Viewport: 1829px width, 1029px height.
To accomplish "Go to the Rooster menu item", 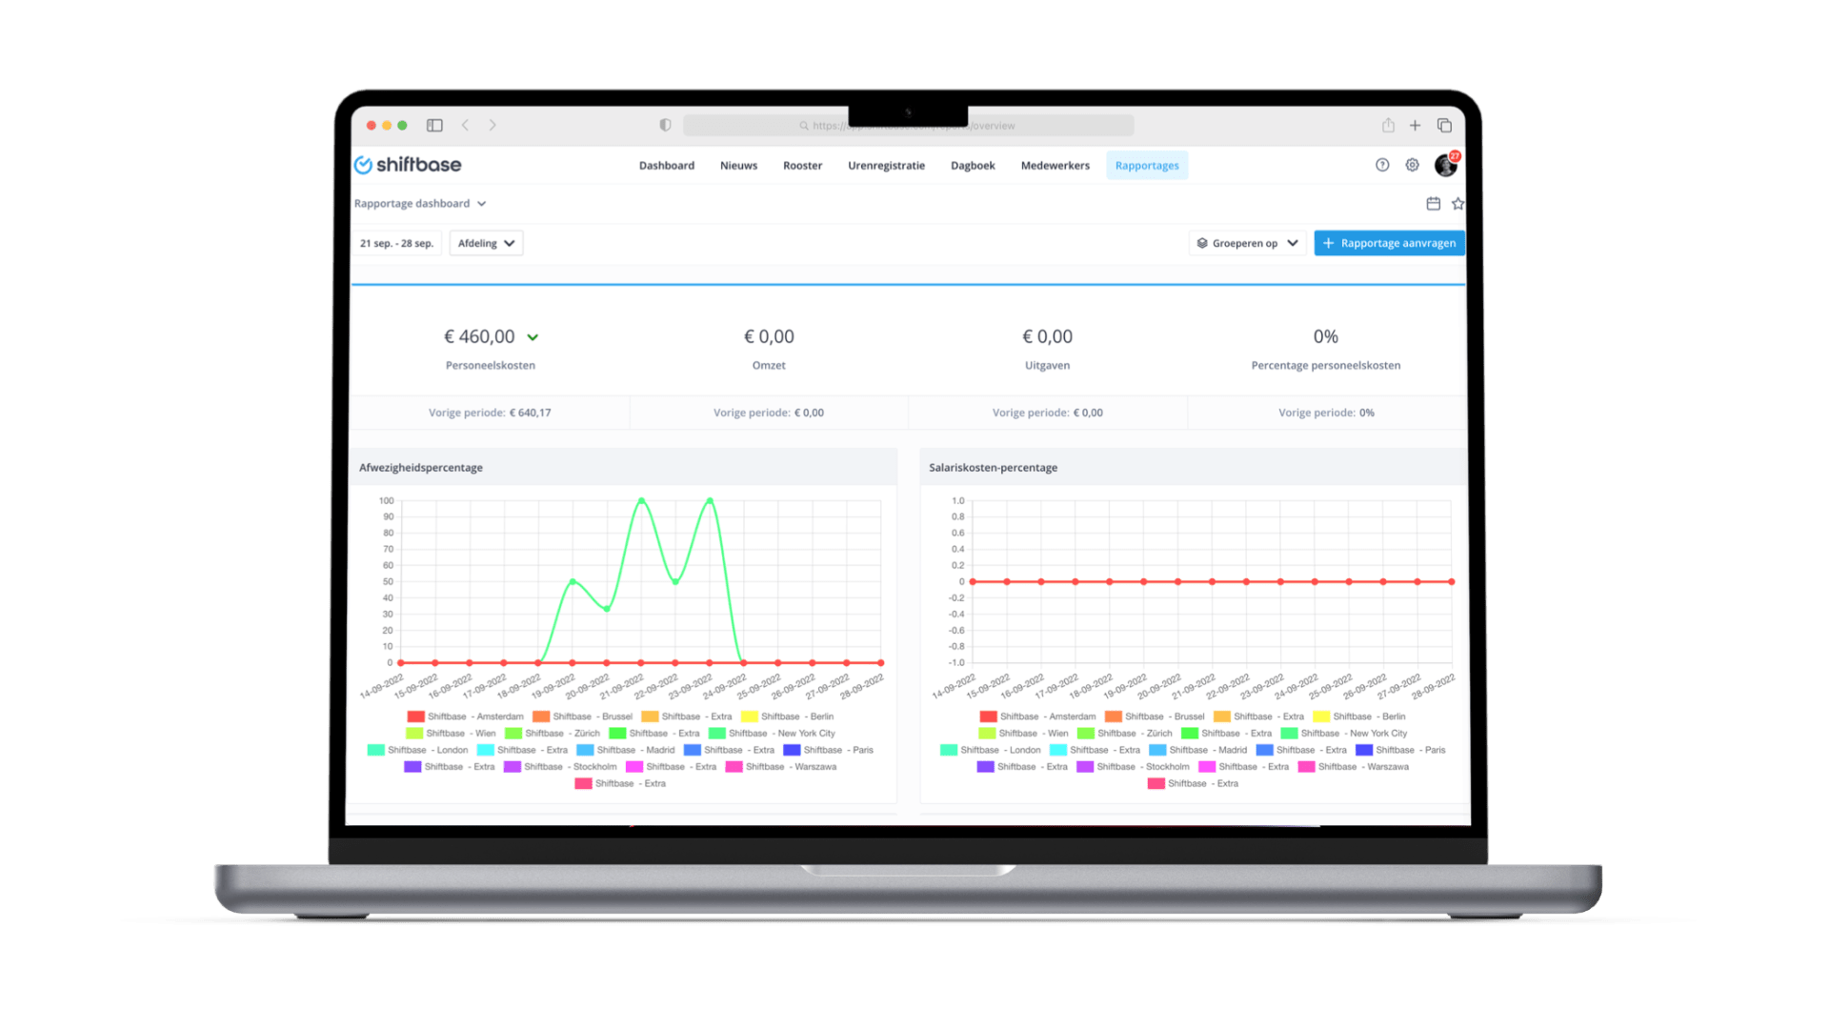I will click(802, 166).
